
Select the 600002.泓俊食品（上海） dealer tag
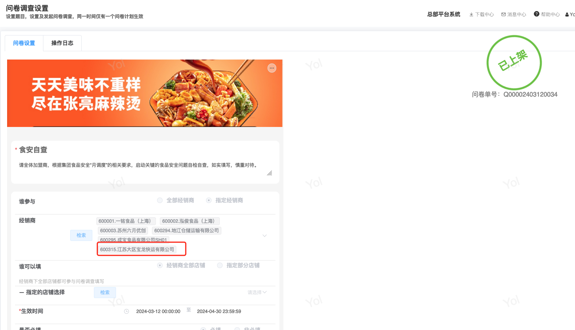[190, 221]
